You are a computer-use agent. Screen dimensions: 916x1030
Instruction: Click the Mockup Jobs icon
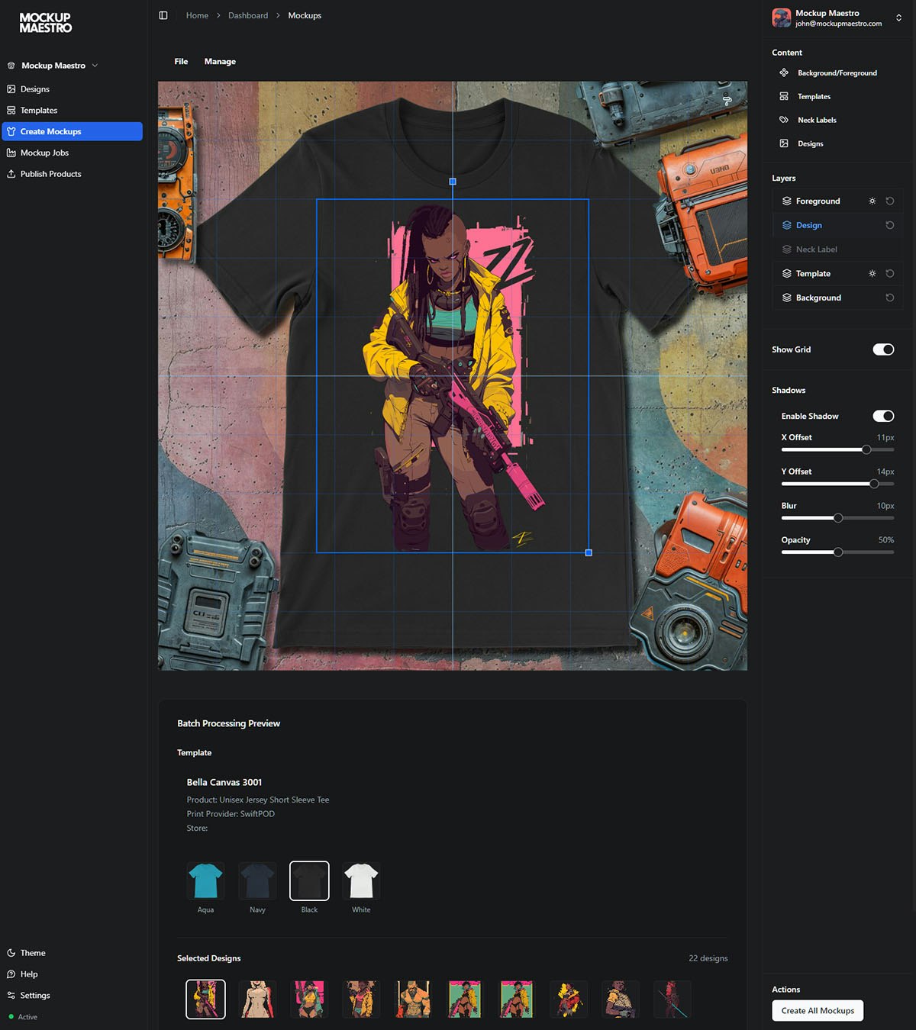(11, 153)
